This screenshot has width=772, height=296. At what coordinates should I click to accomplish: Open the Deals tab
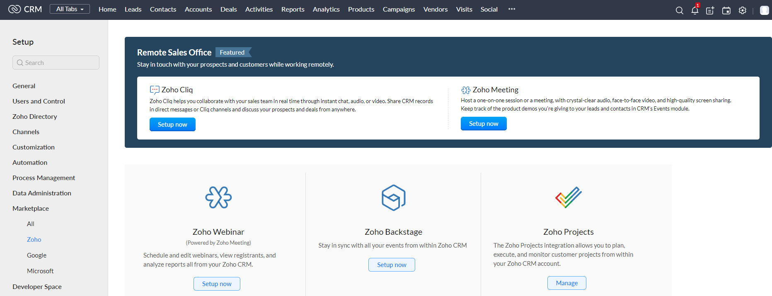tap(228, 9)
